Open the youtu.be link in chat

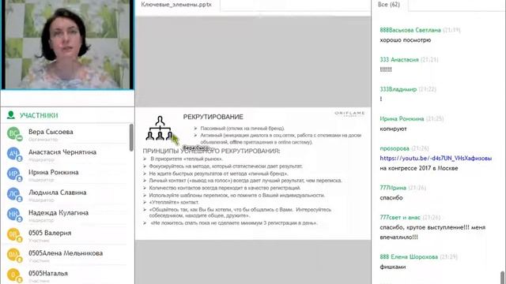pyautogui.click(x=436, y=158)
